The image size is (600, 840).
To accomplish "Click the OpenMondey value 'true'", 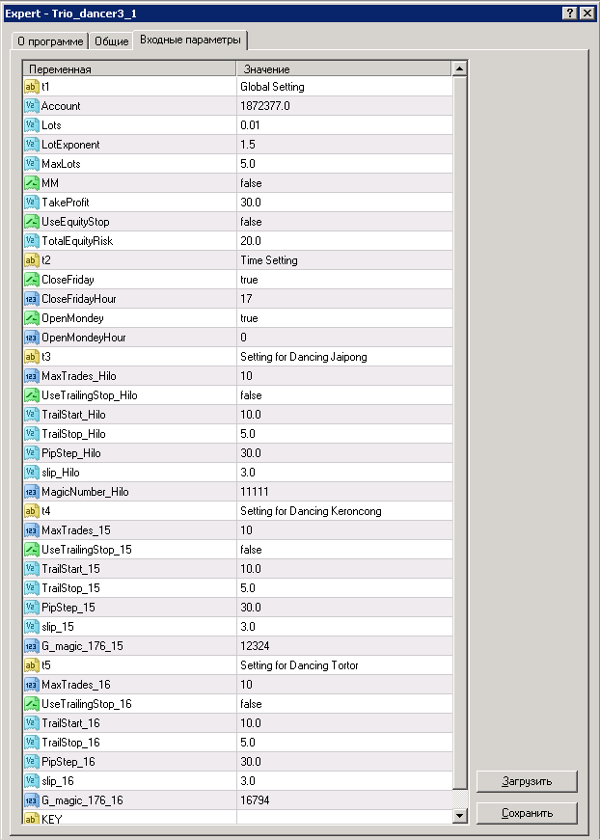I will pyautogui.click(x=249, y=318).
